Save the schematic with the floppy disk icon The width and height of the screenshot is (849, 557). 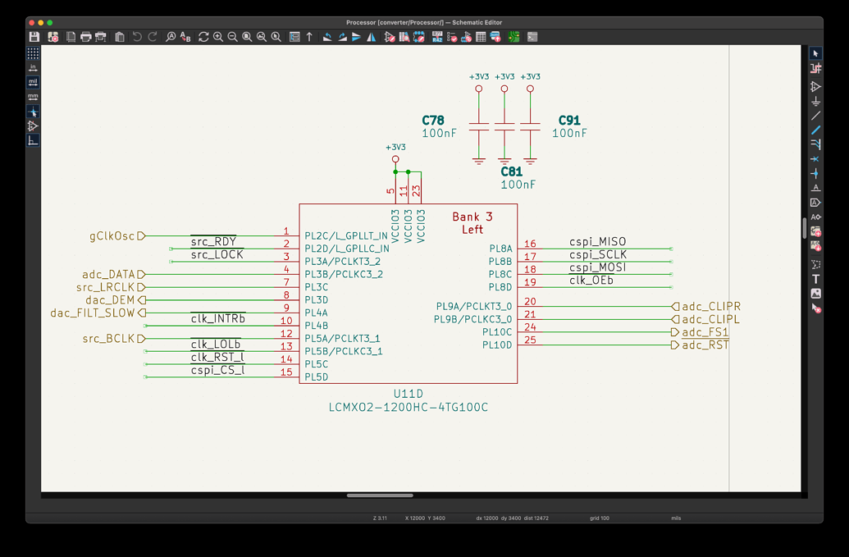pyautogui.click(x=34, y=37)
